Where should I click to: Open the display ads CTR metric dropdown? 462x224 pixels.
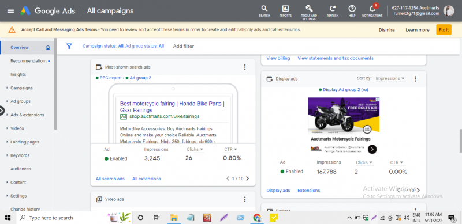pos(397,162)
